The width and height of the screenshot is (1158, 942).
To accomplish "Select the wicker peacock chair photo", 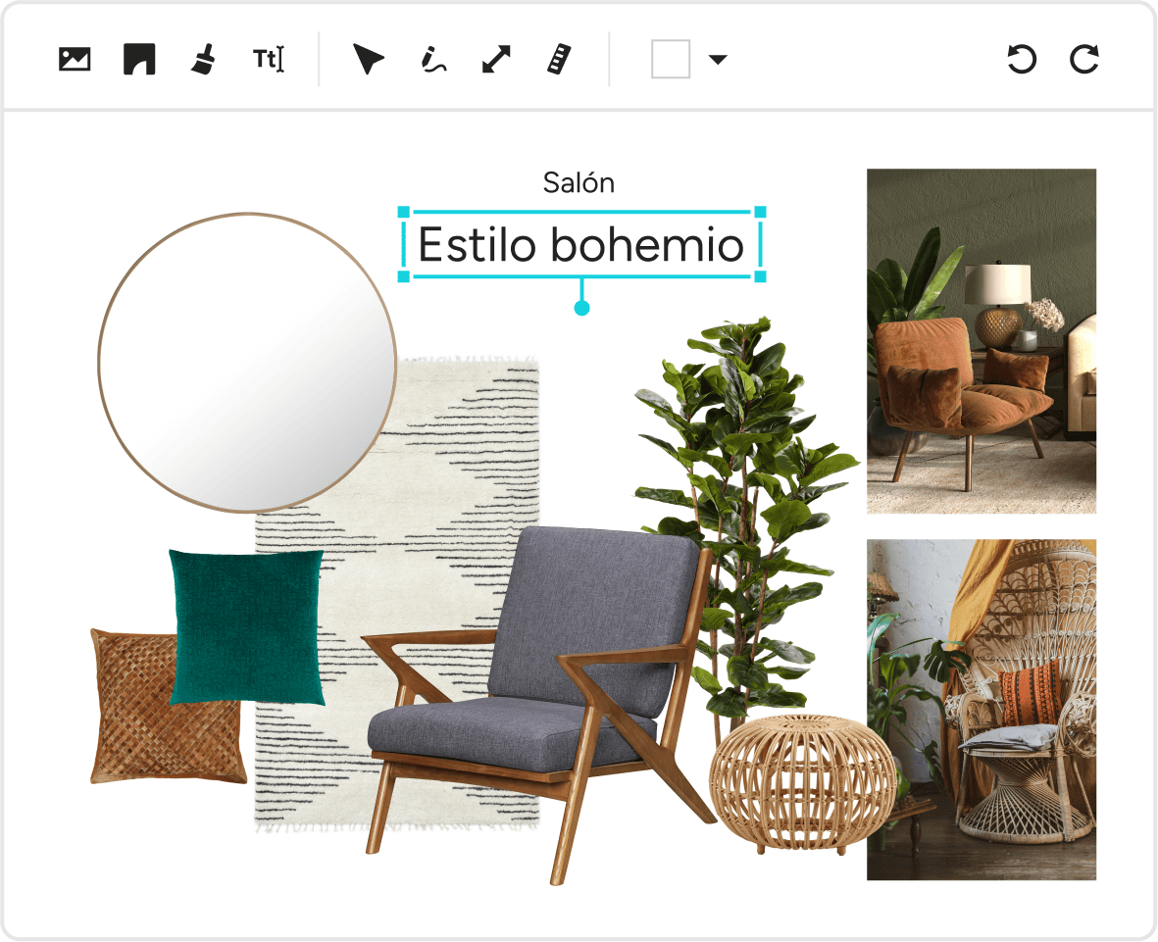I will click(981, 709).
